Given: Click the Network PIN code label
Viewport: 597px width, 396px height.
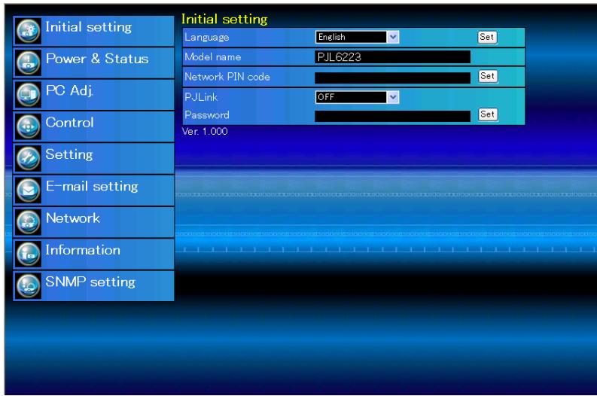Looking at the screenshot, I should click(227, 77).
